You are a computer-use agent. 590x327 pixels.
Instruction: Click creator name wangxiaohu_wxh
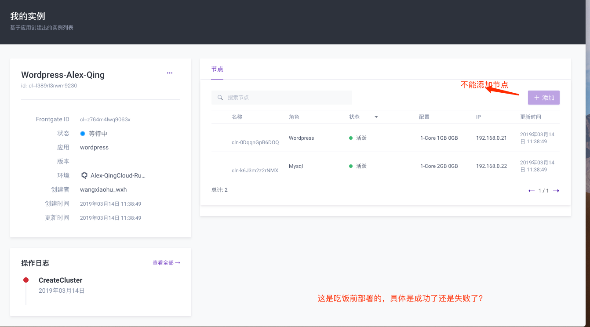[103, 189]
